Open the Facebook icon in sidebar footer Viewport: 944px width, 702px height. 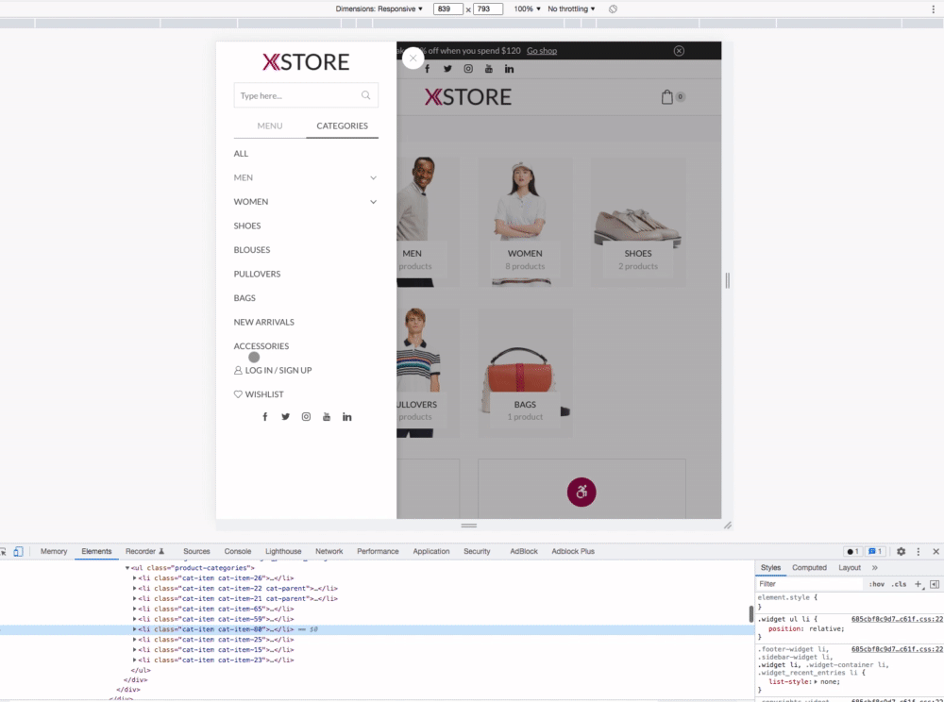(265, 417)
